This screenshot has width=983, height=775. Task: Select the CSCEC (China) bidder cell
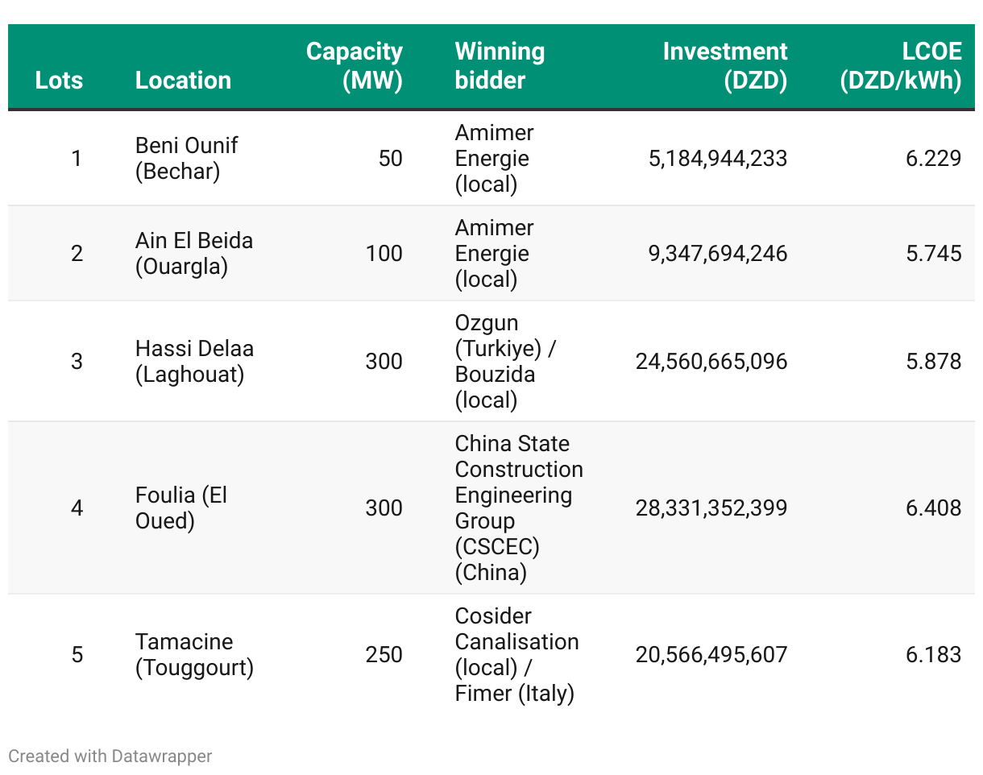518,508
